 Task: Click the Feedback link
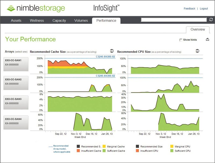tap(189, 9)
